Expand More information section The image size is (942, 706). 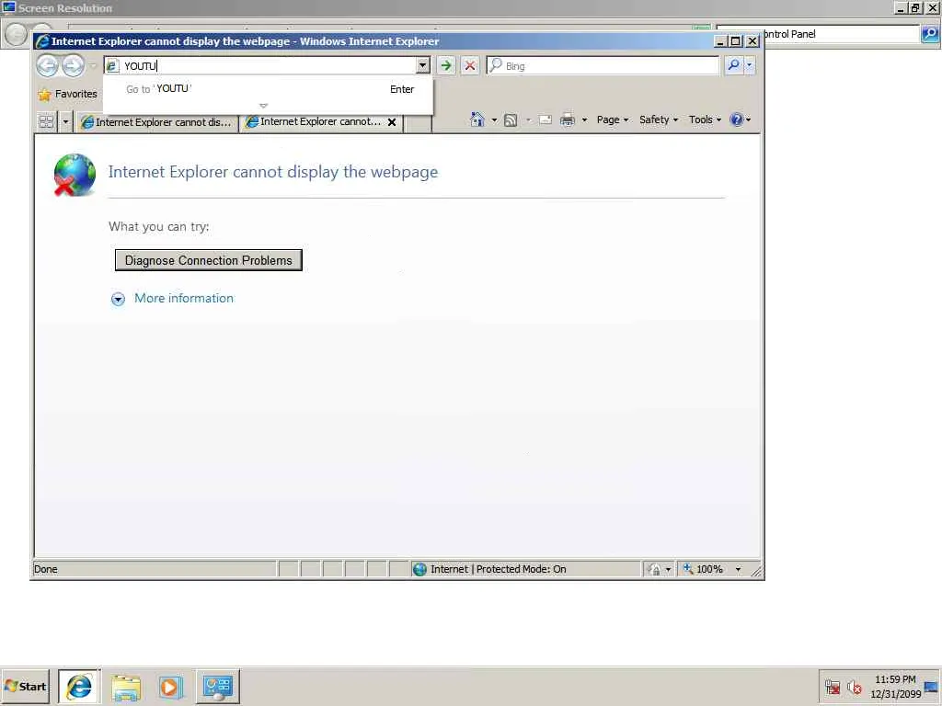pos(119,299)
